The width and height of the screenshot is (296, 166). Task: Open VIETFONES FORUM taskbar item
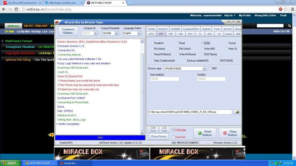(39, 163)
